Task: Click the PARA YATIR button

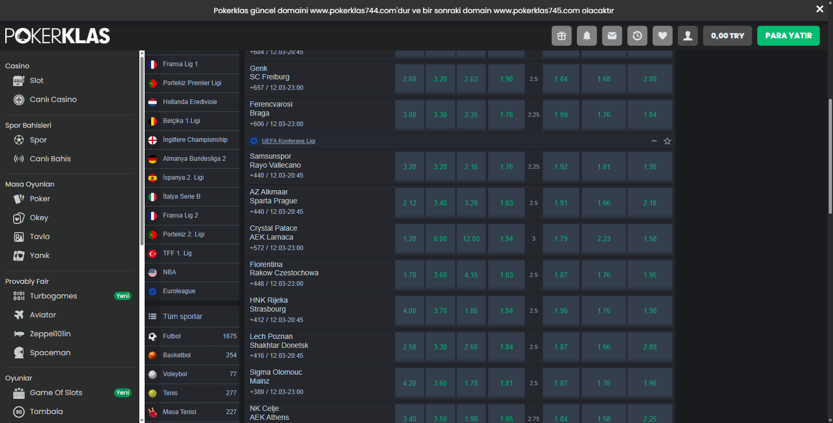Action: 788,36
